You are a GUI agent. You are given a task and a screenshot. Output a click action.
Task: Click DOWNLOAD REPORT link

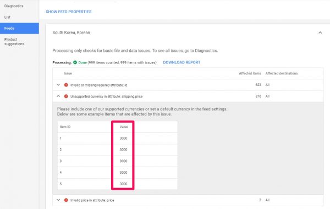[x=182, y=62]
